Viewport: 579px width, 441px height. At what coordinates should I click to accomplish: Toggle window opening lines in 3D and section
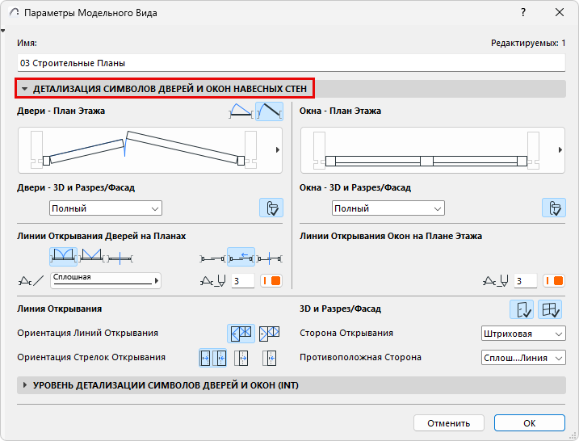pos(550,309)
